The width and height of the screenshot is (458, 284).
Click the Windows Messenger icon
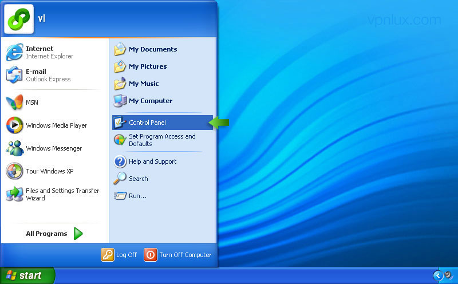14,148
